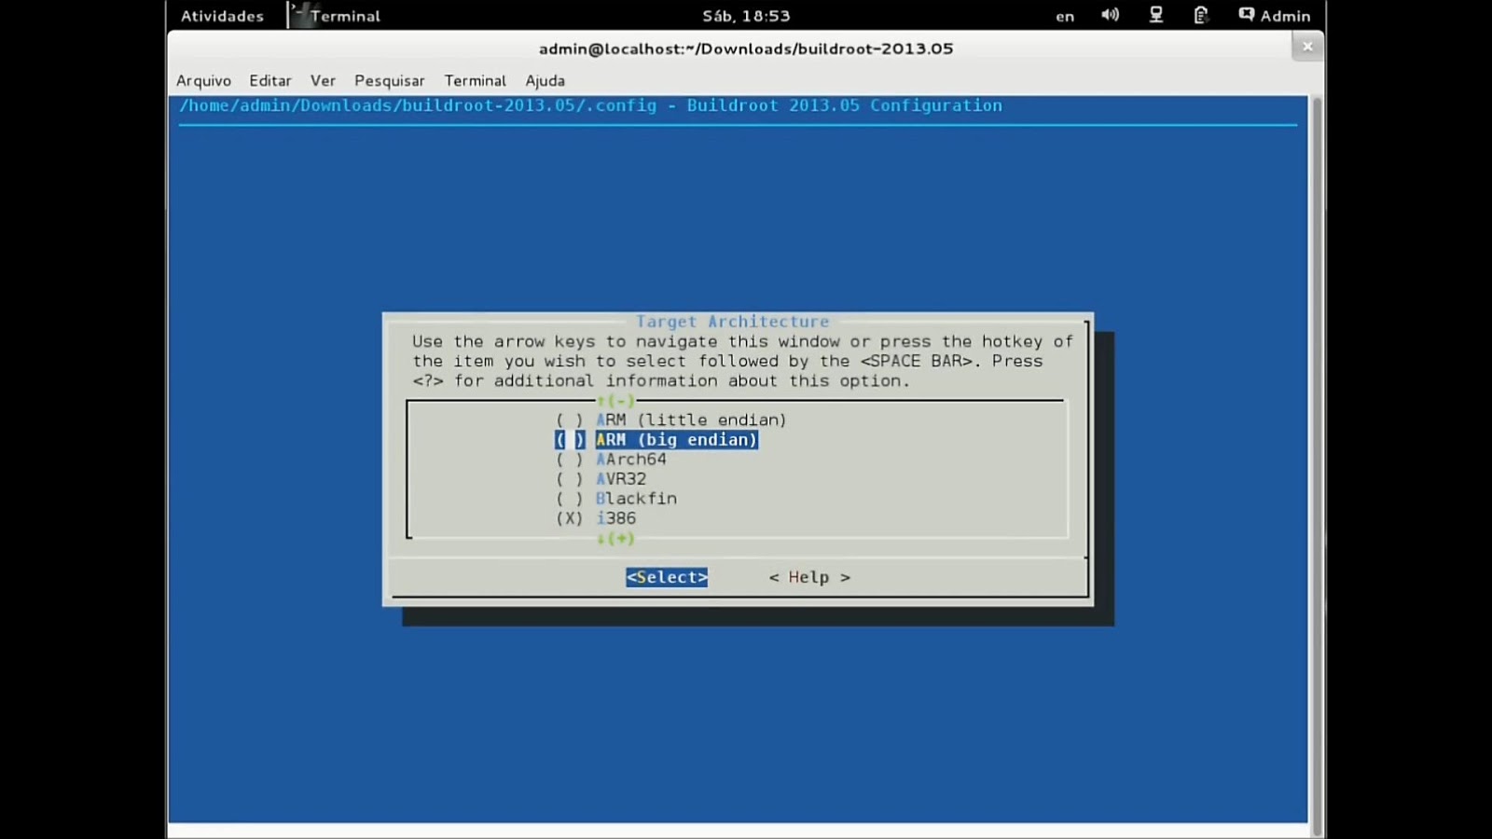Click the (-) scroll-up indicator above the list

click(x=619, y=400)
